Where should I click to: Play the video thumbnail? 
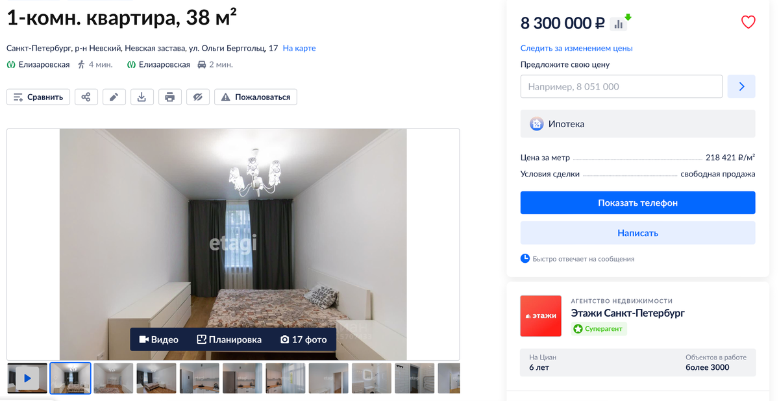pyautogui.click(x=27, y=378)
